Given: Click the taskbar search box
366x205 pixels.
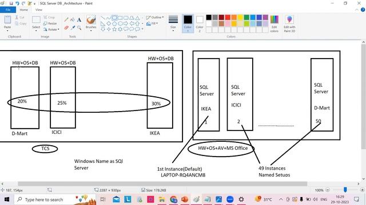Looking at the screenshot, I should [x=55, y=199].
